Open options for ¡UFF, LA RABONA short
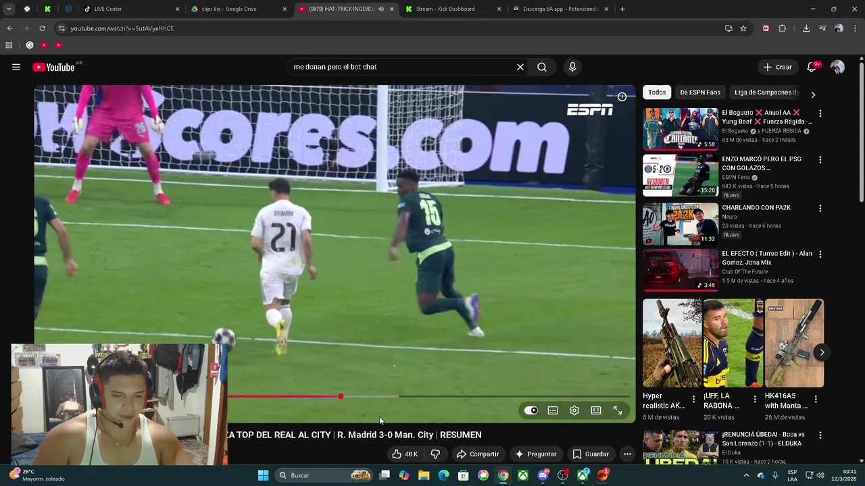 (755, 400)
